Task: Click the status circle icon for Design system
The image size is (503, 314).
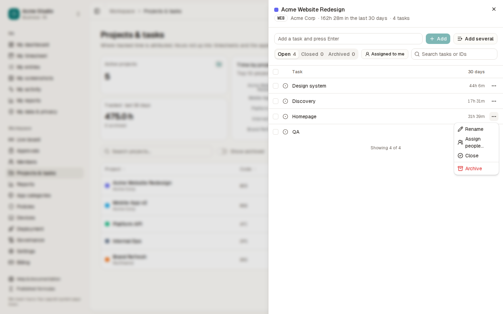Action: coord(285,86)
